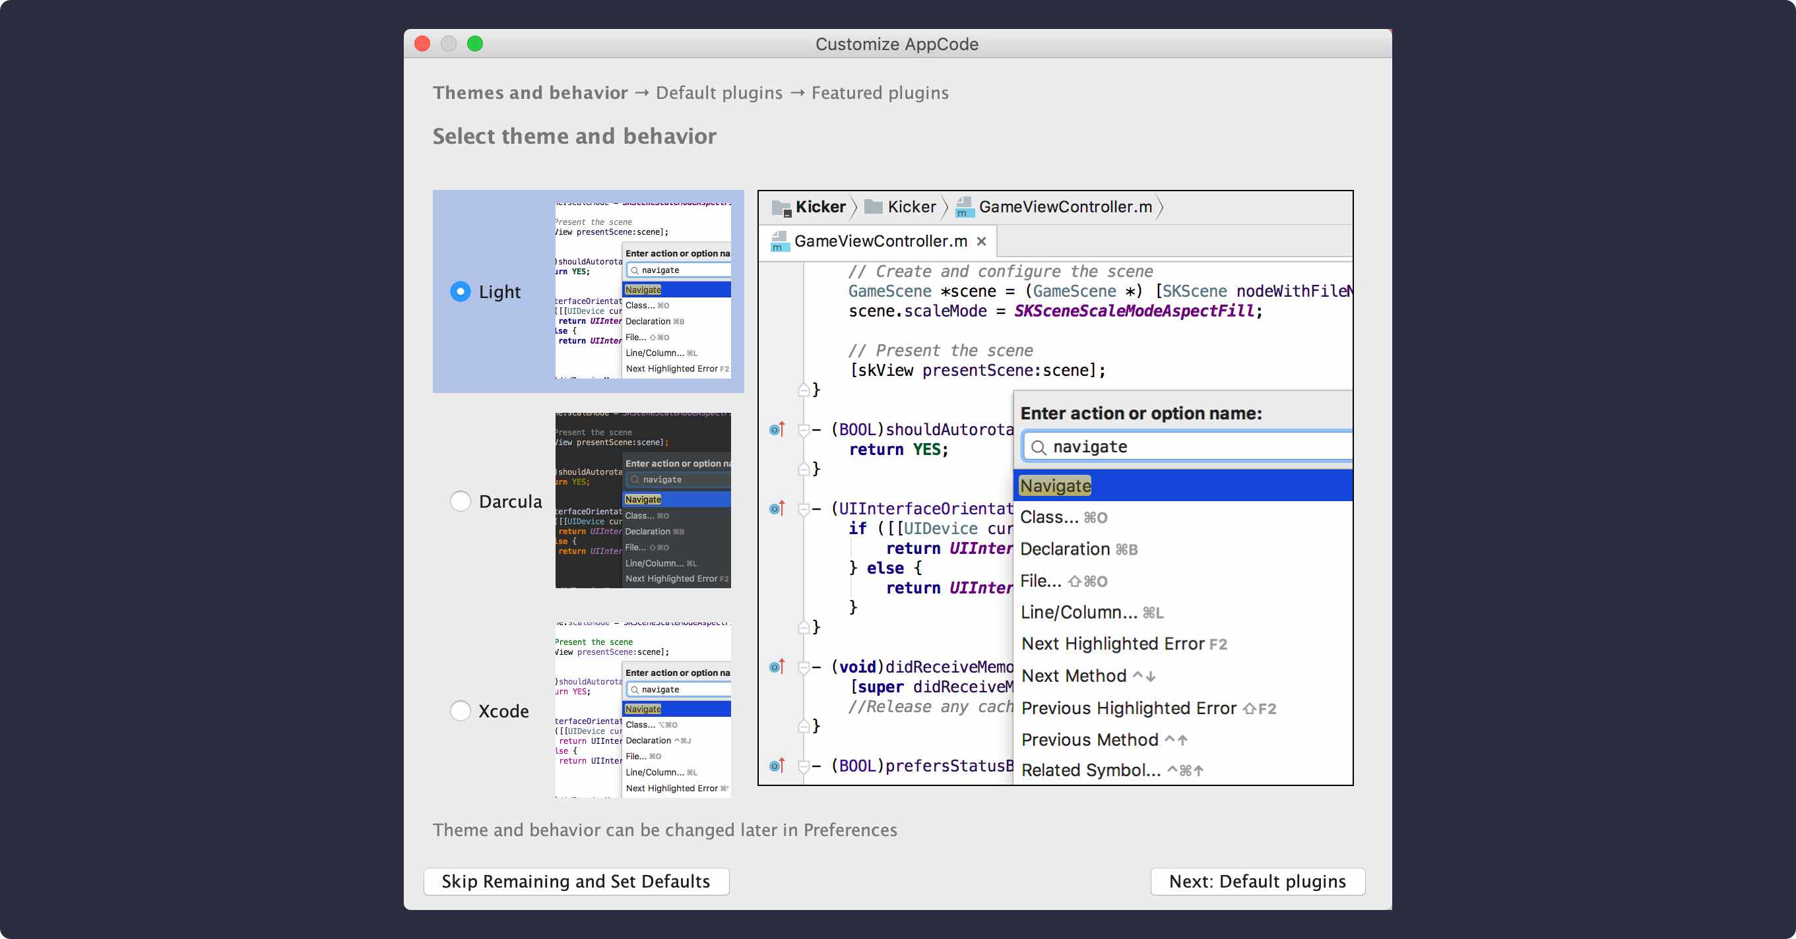Select the Darcula theme radio button

coord(460,501)
